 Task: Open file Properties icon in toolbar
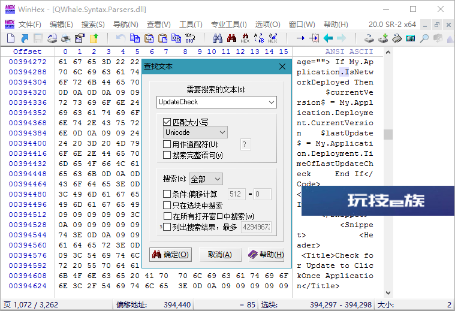click(80, 38)
